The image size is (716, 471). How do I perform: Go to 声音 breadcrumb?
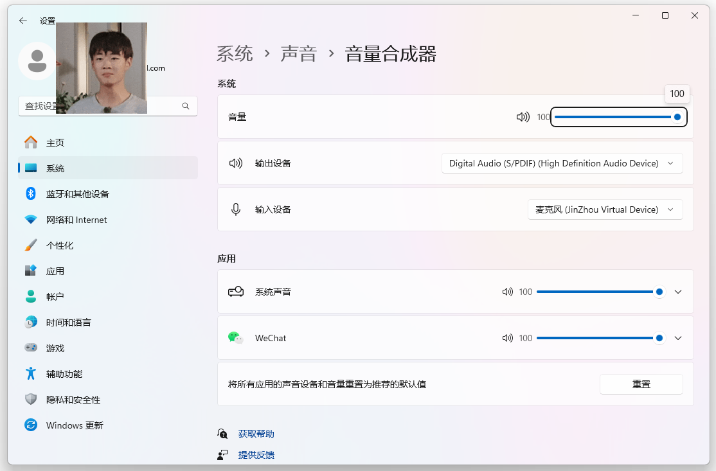click(x=299, y=54)
